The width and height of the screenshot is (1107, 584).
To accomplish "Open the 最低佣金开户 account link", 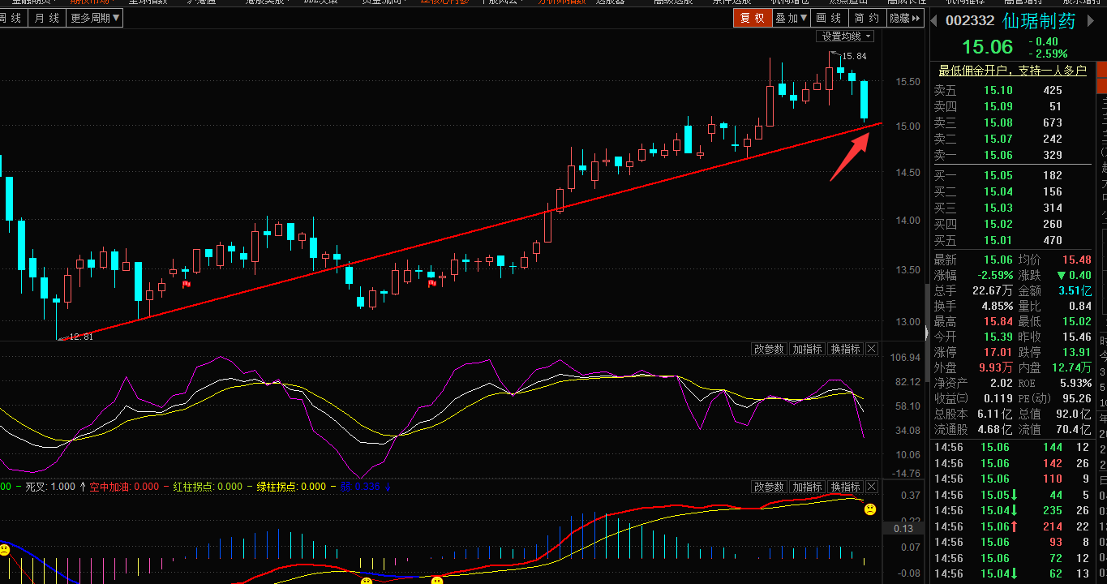I will point(1011,71).
